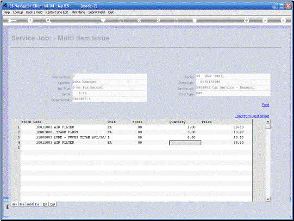Click Load from Cost Sheet link
Screen dimensions: 294x221
tap(252, 116)
